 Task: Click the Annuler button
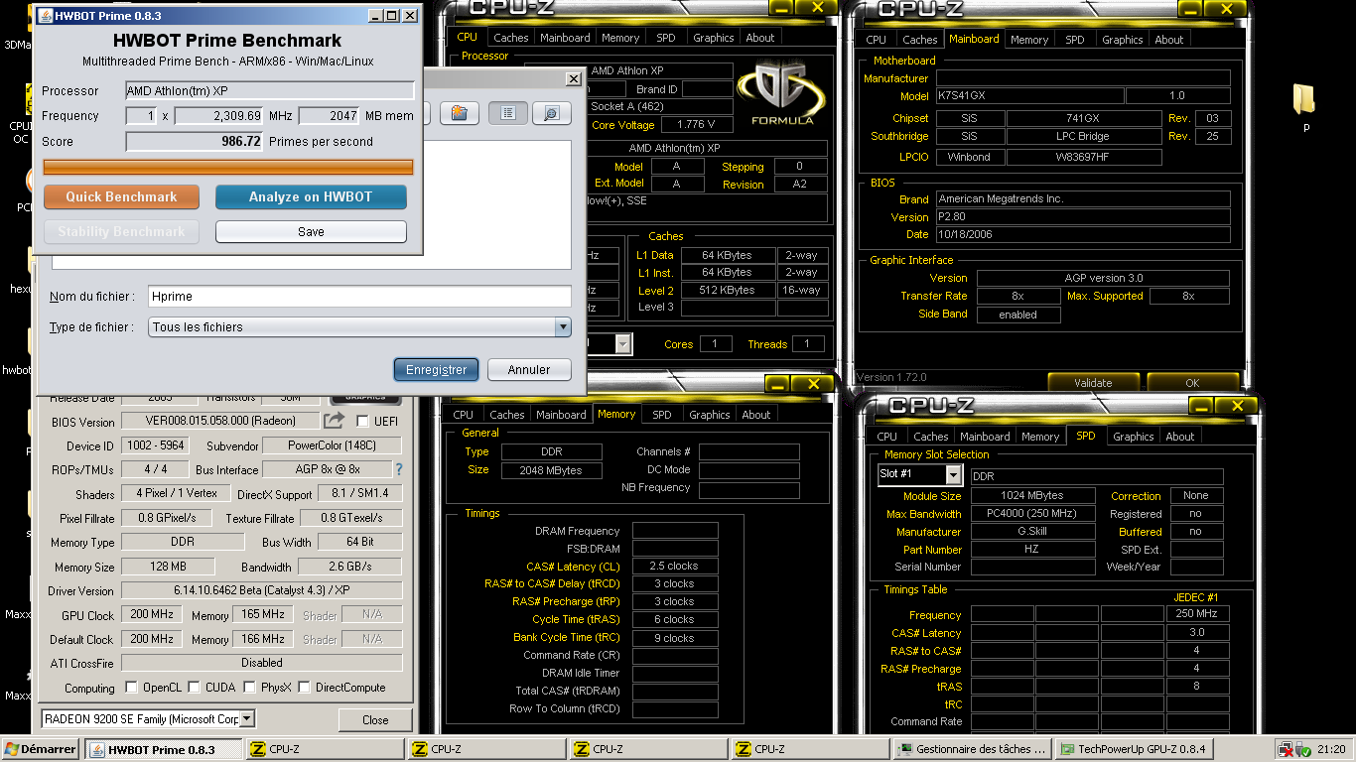coord(529,369)
